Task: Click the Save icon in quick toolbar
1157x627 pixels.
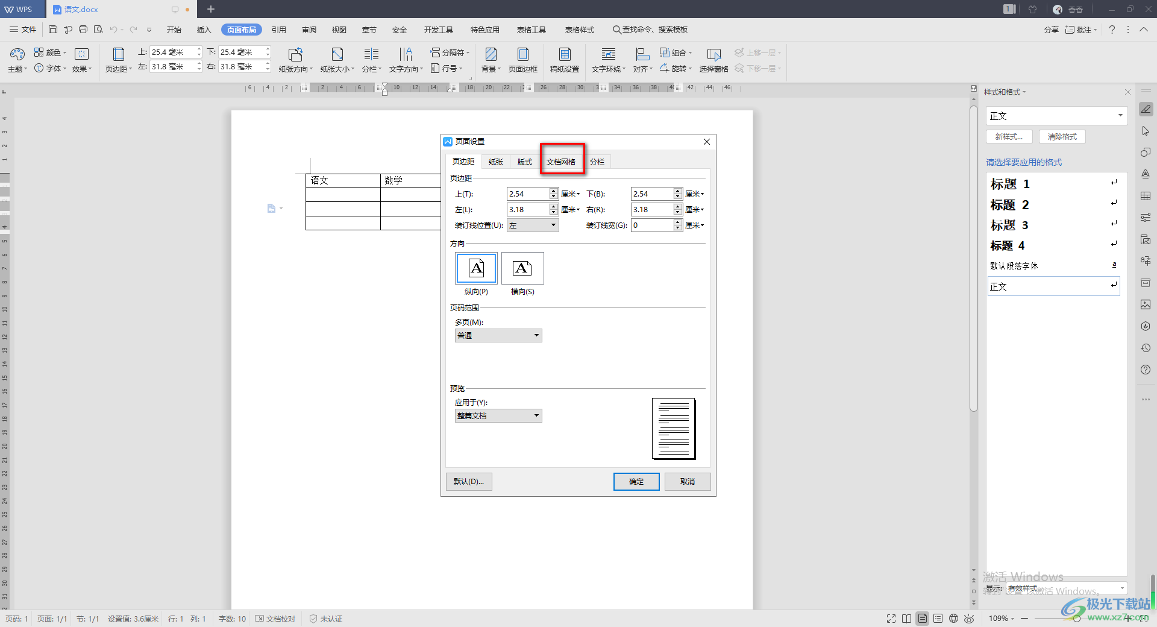Action: [53, 30]
